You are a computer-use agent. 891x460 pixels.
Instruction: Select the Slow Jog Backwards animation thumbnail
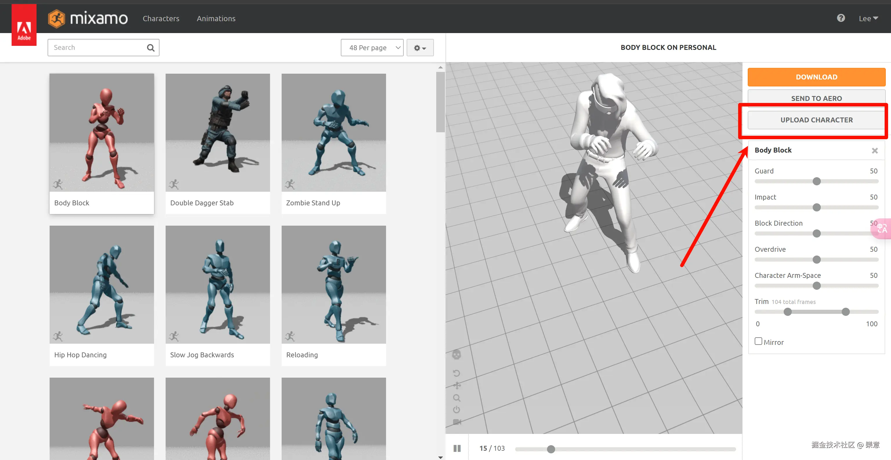tap(218, 296)
